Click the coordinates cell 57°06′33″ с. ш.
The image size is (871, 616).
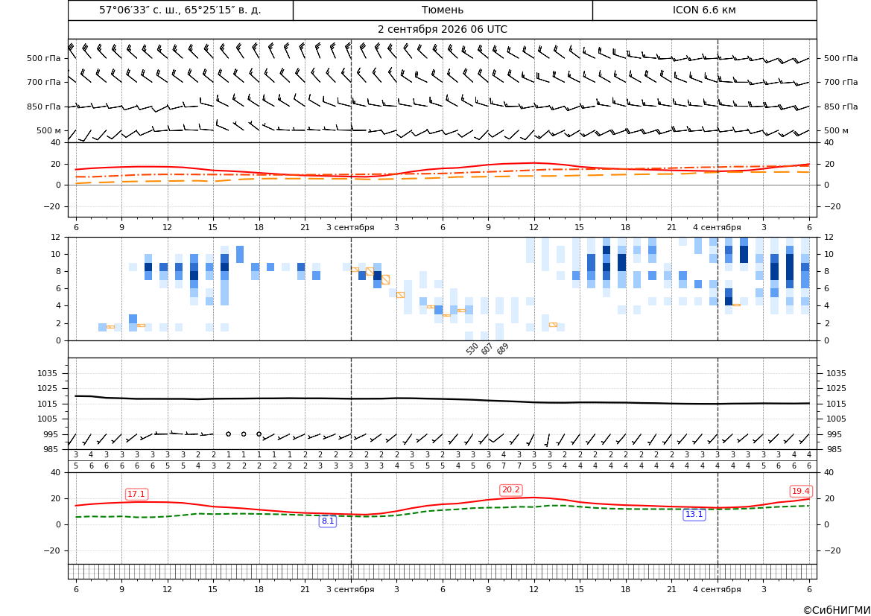click(x=180, y=10)
